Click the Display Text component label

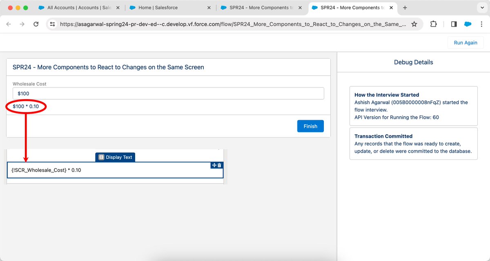(x=115, y=157)
